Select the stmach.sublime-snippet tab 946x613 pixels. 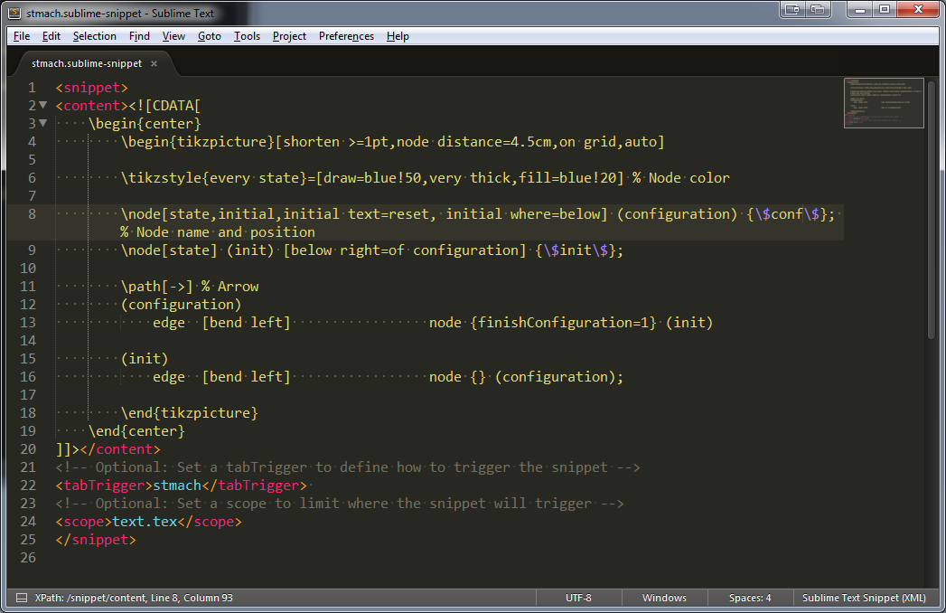87,63
